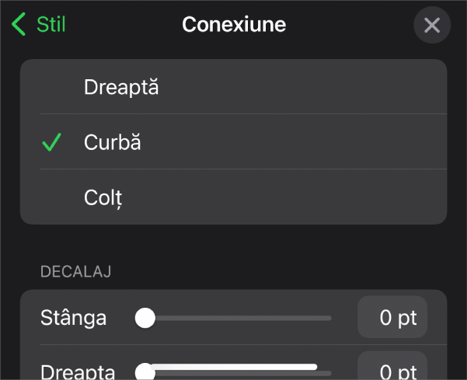Click the green checkmark beside Curbă
Screen dimensions: 467x380
pos(51,143)
